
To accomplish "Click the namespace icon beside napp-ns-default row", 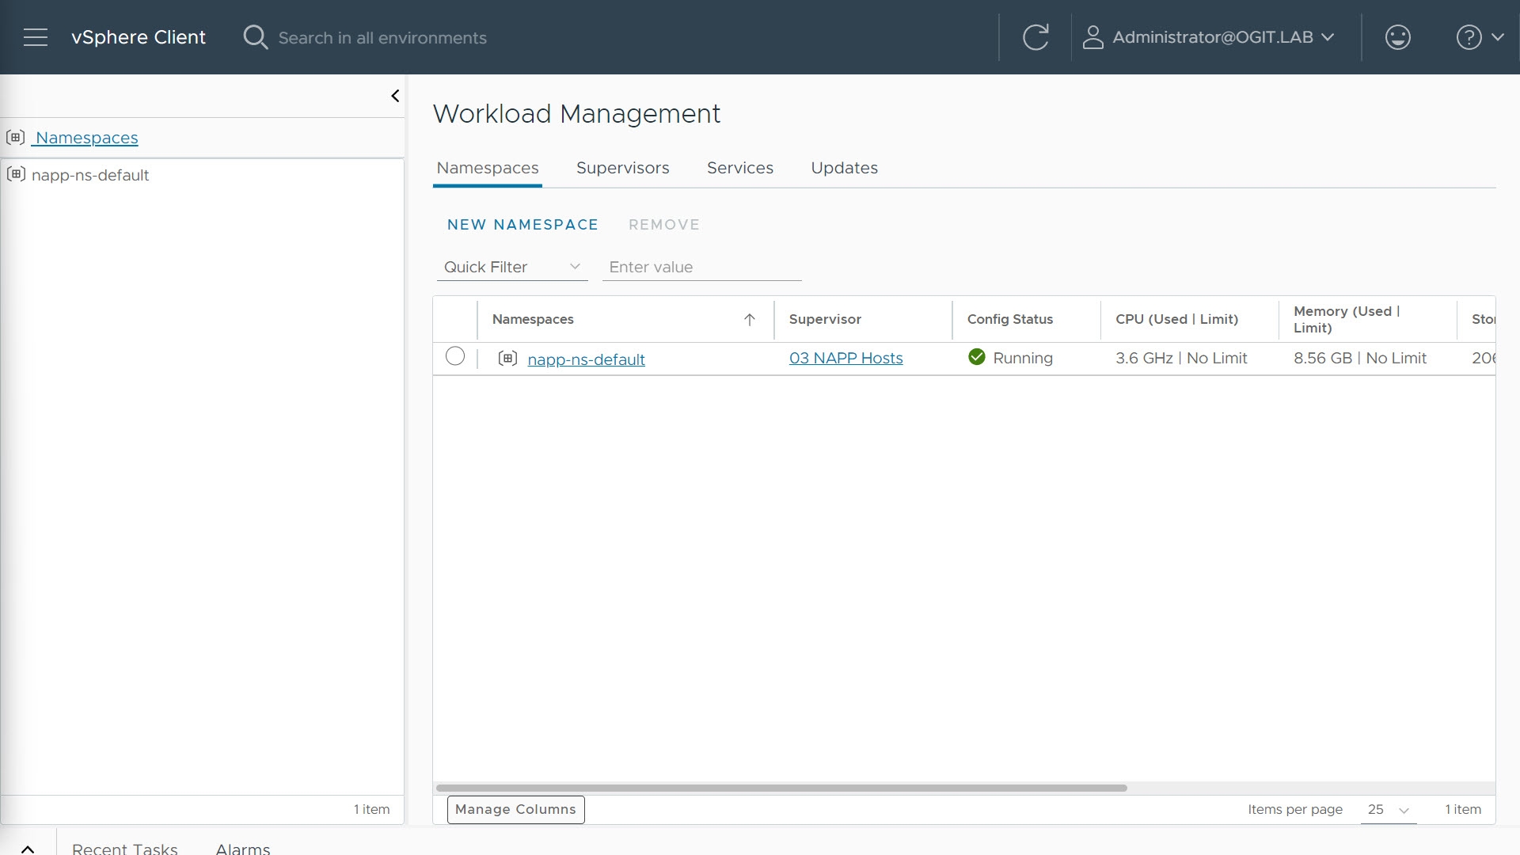I will 507,359.
